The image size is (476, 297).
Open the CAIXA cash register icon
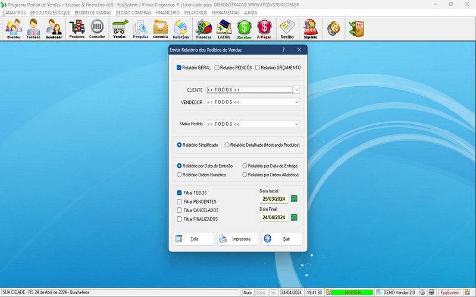(x=224, y=29)
